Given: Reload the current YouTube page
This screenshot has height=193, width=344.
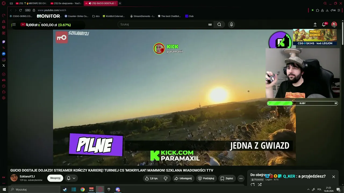Looking at the screenshot, I should 20,10.
